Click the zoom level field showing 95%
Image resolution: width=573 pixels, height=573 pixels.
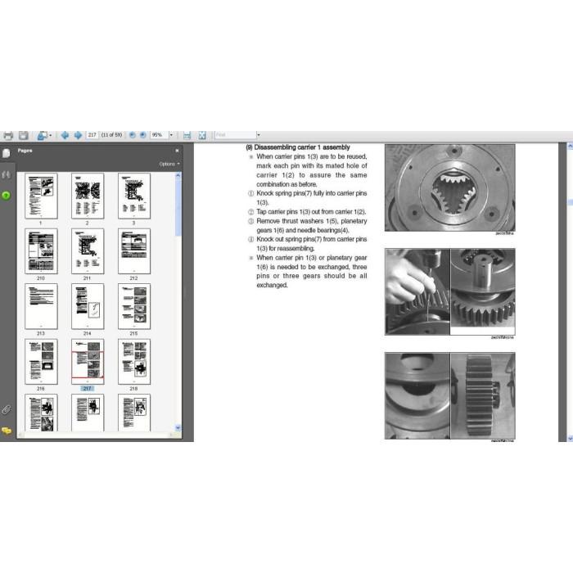(159, 135)
